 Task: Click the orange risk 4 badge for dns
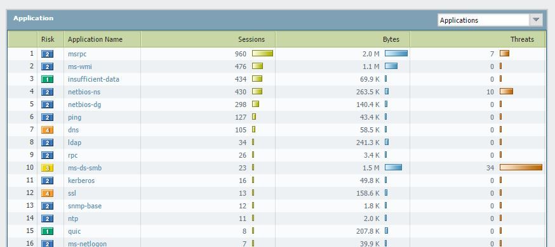tap(47, 130)
